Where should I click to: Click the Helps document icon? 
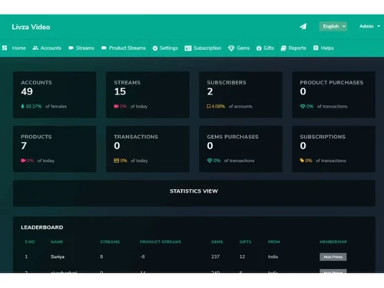point(316,48)
